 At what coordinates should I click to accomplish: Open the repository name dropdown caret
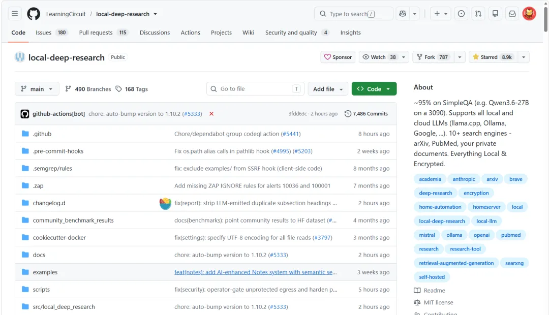[x=156, y=14]
